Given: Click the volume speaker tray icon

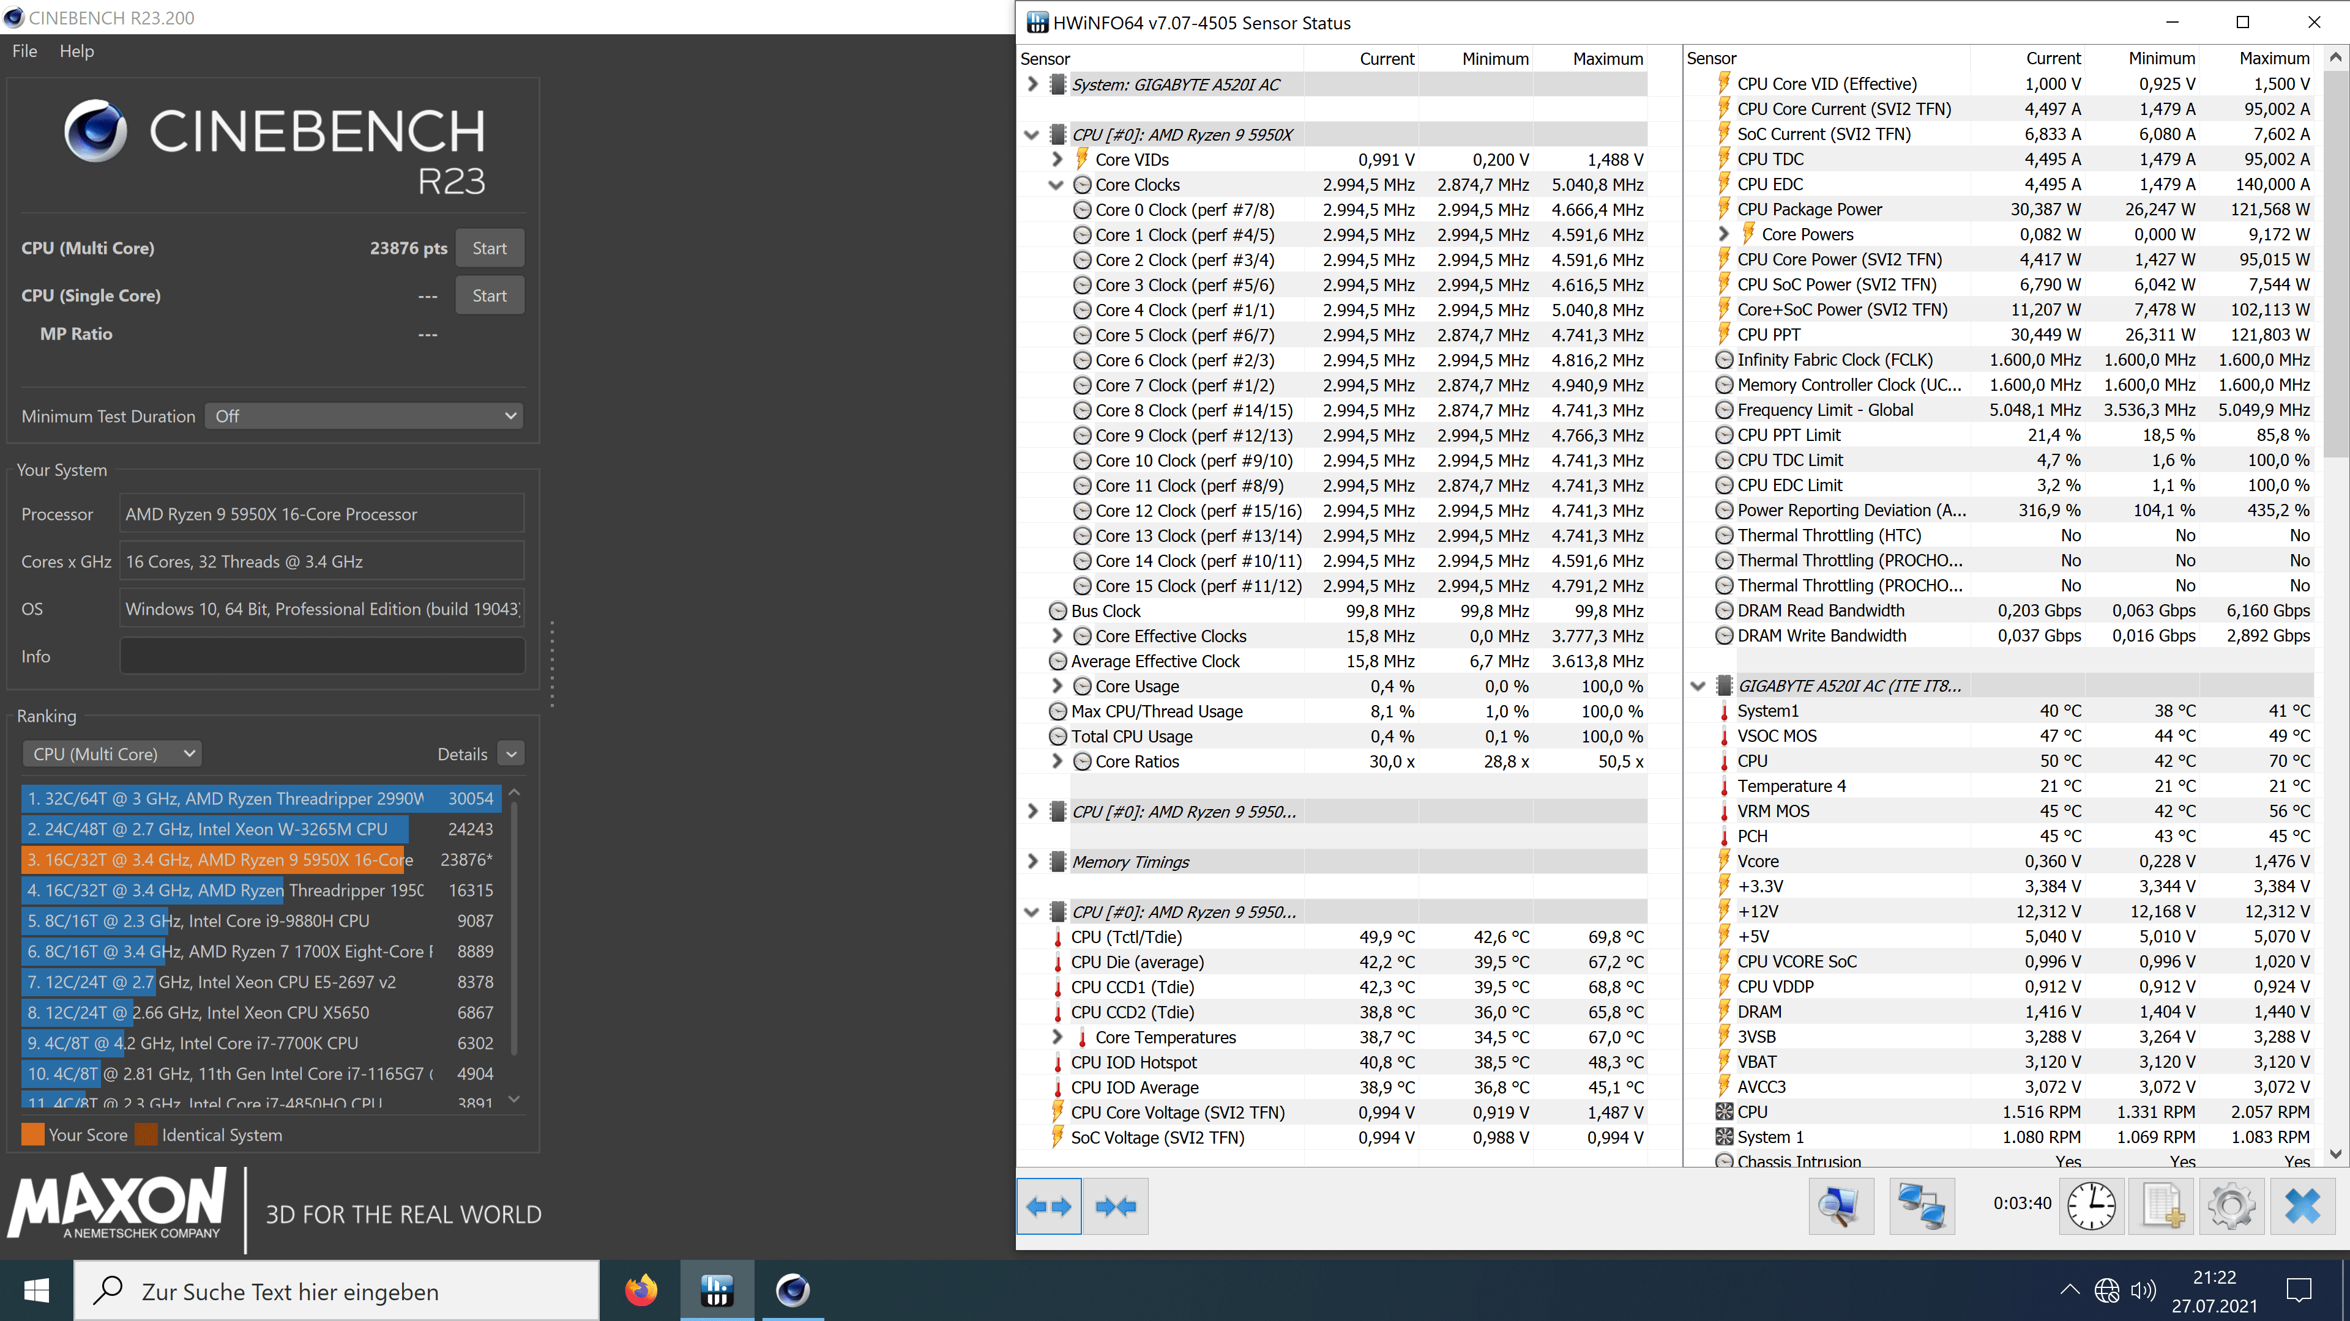Looking at the screenshot, I should coord(2143,1290).
